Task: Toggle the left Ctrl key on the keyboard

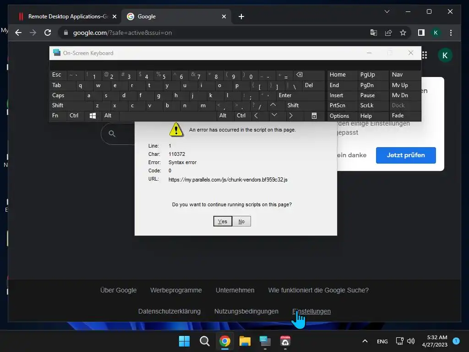Action: click(x=76, y=115)
